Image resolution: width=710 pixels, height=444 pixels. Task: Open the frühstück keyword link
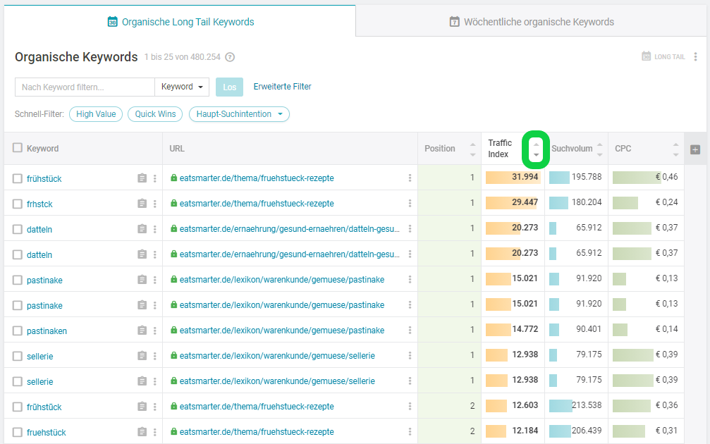[44, 179]
